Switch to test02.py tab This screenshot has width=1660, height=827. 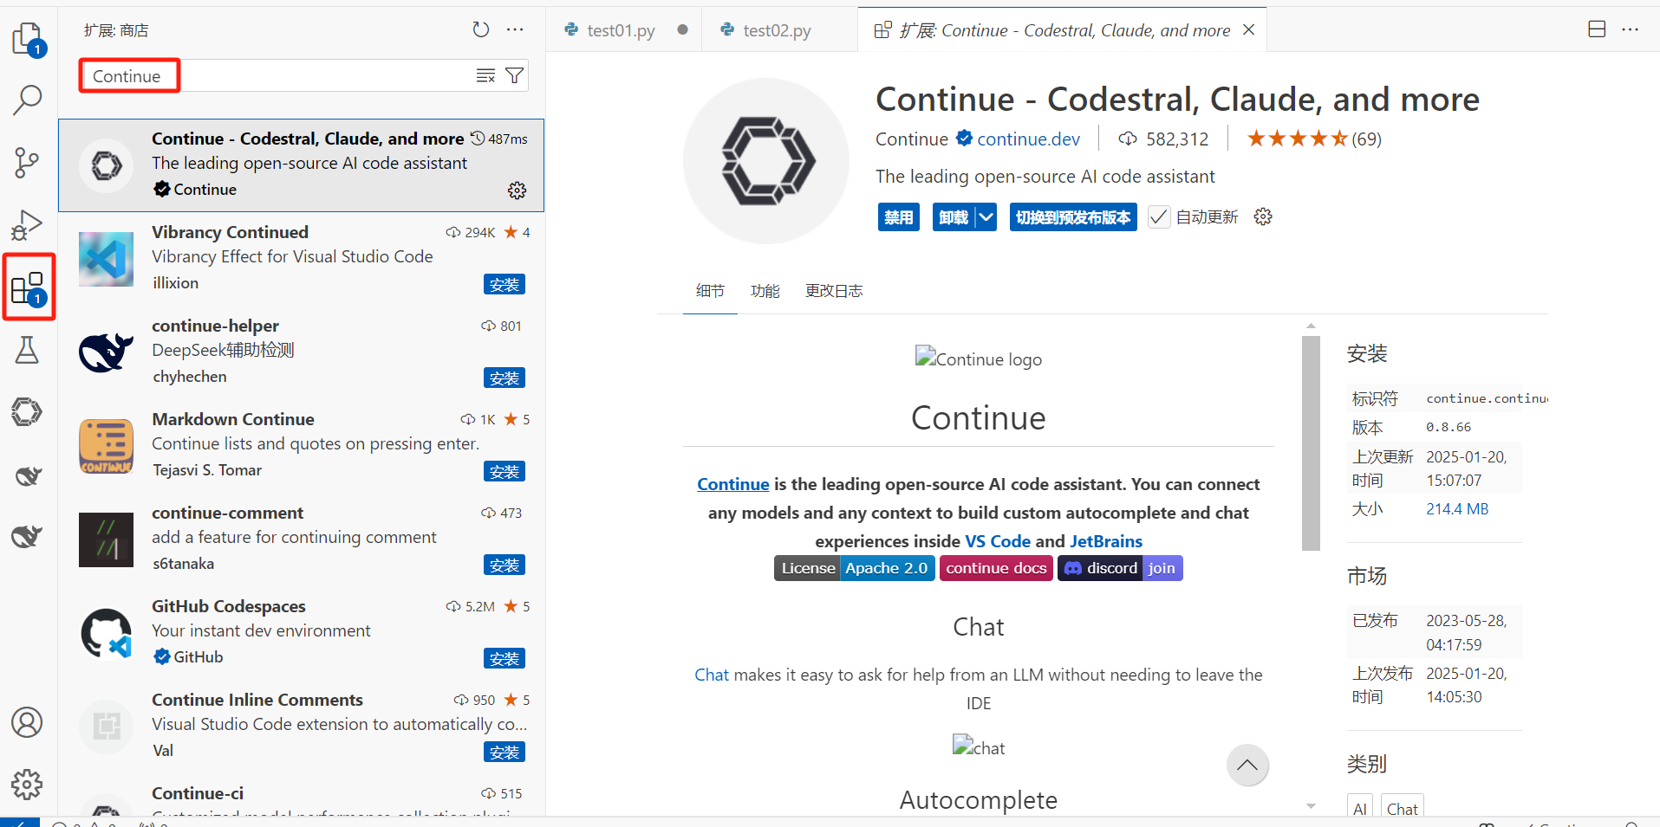pos(780,29)
